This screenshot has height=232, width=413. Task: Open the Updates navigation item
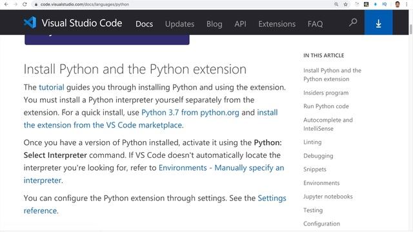click(x=179, y=24)
